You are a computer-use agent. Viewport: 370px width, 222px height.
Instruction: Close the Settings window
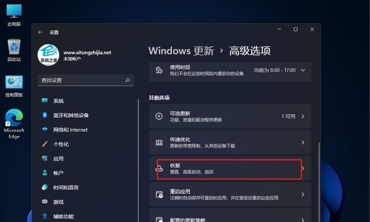click(x=312, y=29)
